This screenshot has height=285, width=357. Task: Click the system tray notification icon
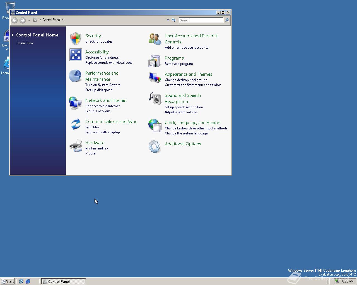point(337,281)
